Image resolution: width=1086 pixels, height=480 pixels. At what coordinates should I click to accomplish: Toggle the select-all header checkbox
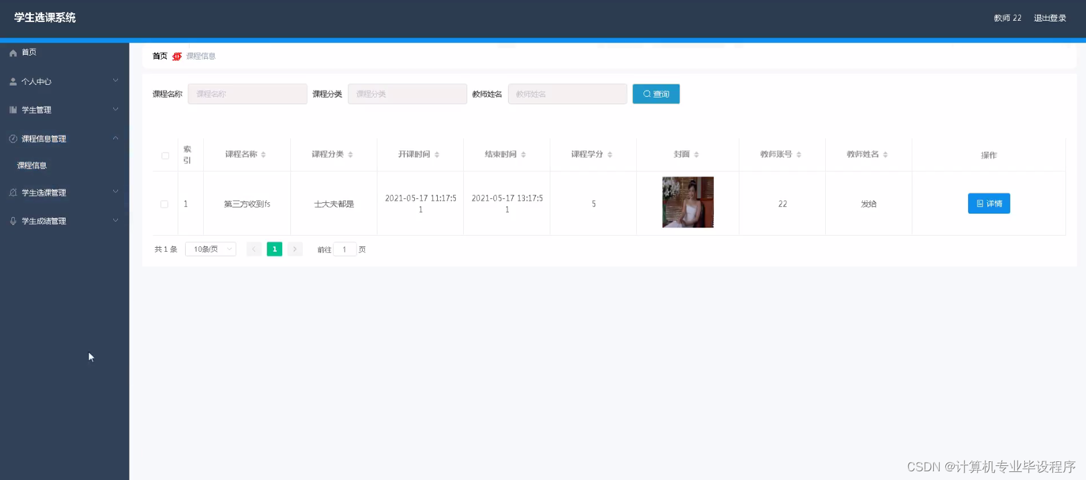tap(165, 155)
